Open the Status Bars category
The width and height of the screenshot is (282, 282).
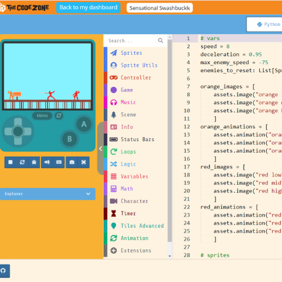point(135,139)
